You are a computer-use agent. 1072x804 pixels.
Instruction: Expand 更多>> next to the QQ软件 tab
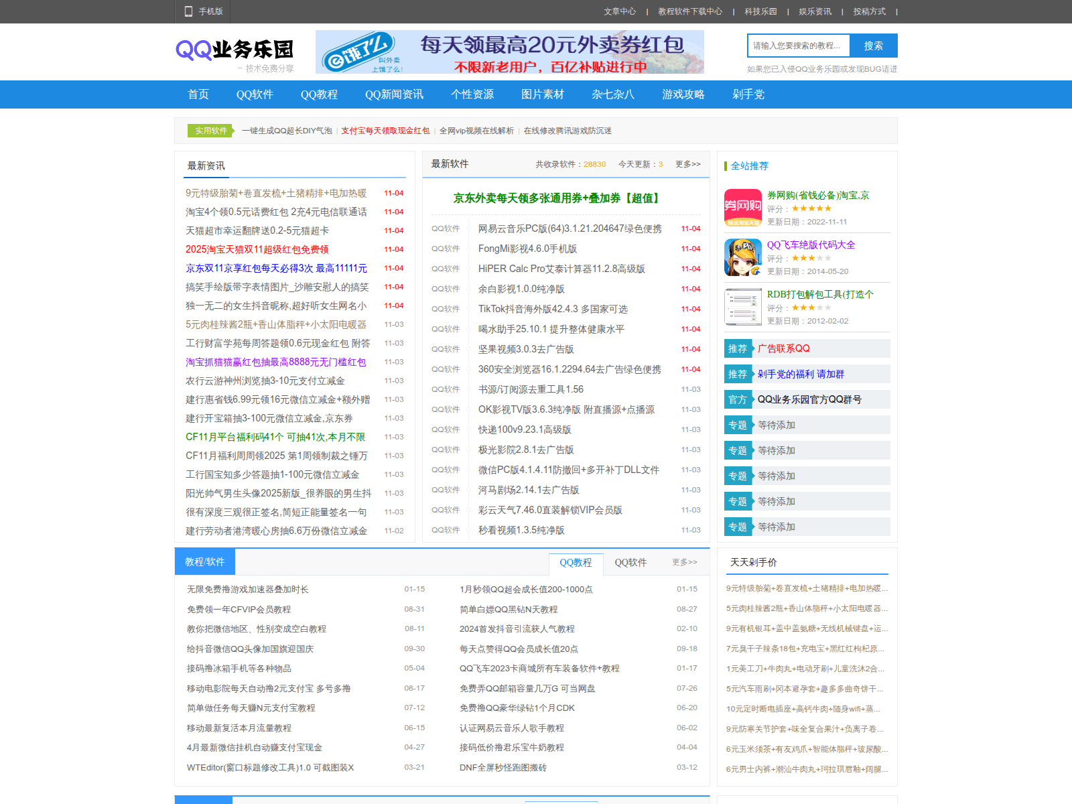tap(684, 562)
